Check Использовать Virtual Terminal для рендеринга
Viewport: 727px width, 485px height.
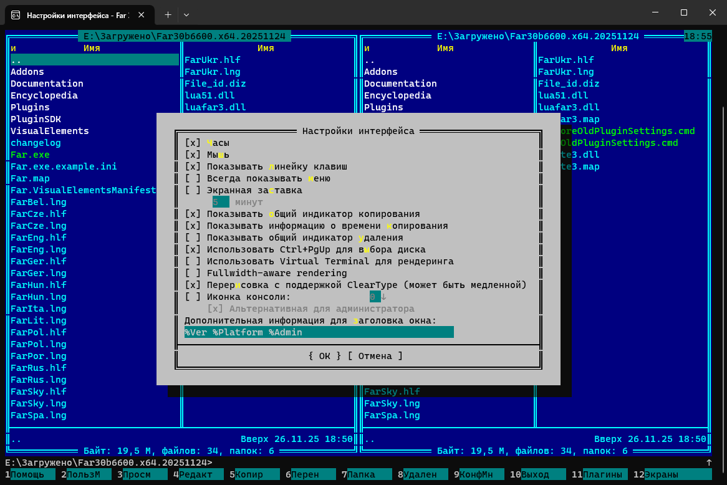(193, 261)
